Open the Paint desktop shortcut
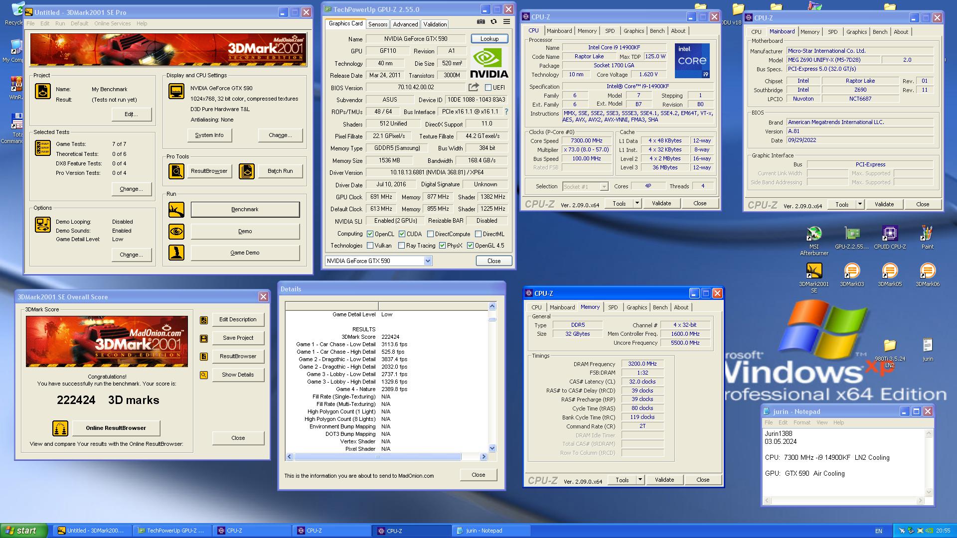 [x=927, y=238]
